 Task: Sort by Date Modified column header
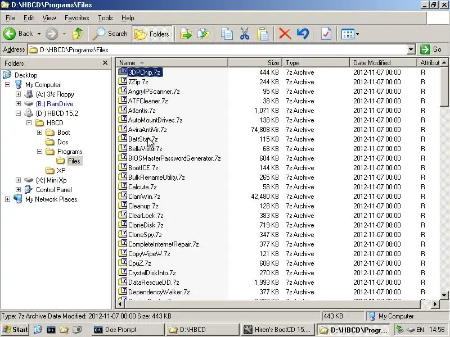click(x=383, y=63)
